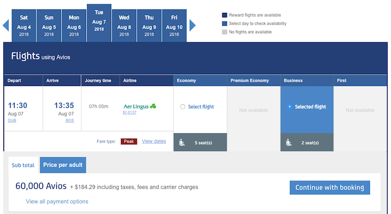The width and height of the screenshot is (391, 214).
Task: Click the Fare type label
Action: (106, 142)
